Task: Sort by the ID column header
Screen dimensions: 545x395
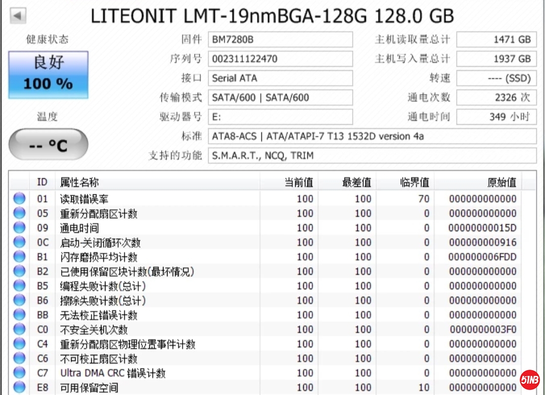Action: (42, 182)
